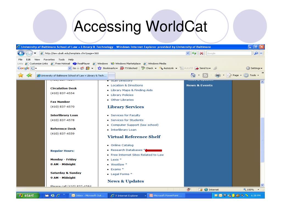This screenshot has width=281, height=210.
Task: Click the address bar URL field
Action: click(x=113, y=53)
